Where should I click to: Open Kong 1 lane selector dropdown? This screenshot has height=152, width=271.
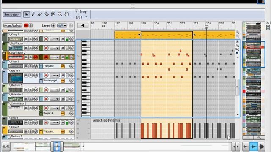55,39
